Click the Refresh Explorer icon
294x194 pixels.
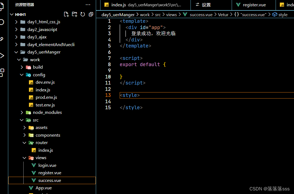(83, 14)
